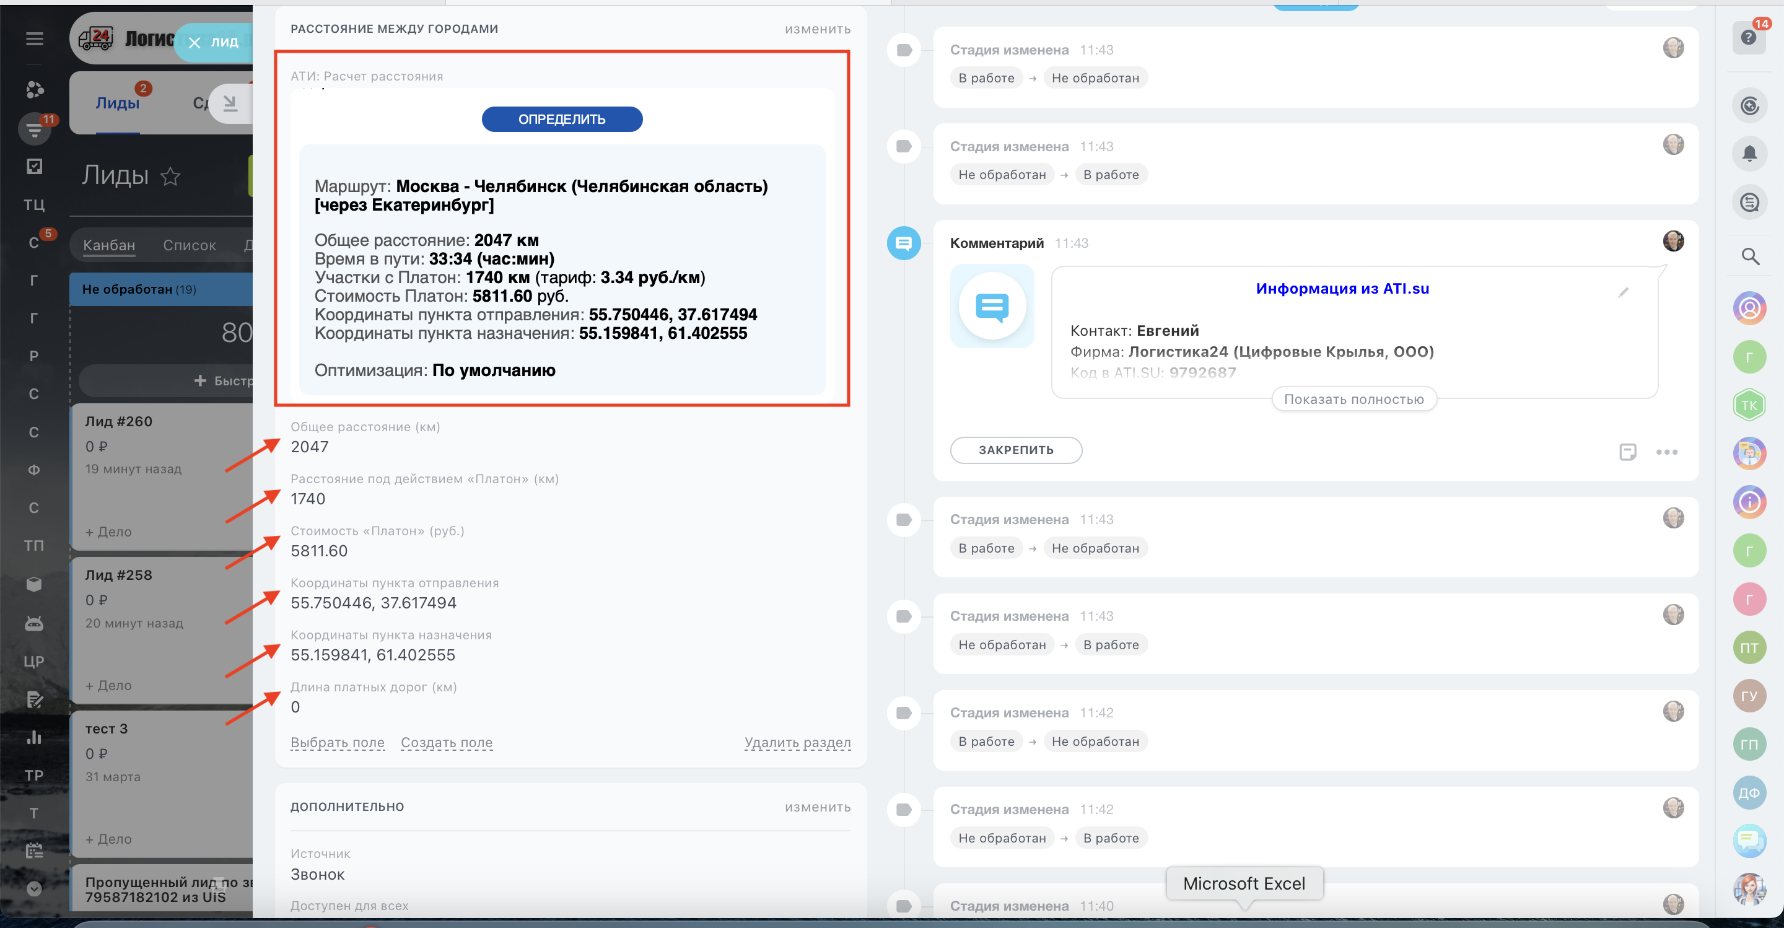Open the ЦР item in left sidebar
This screenshot has width=1784, height=928.
pos(34,662)
